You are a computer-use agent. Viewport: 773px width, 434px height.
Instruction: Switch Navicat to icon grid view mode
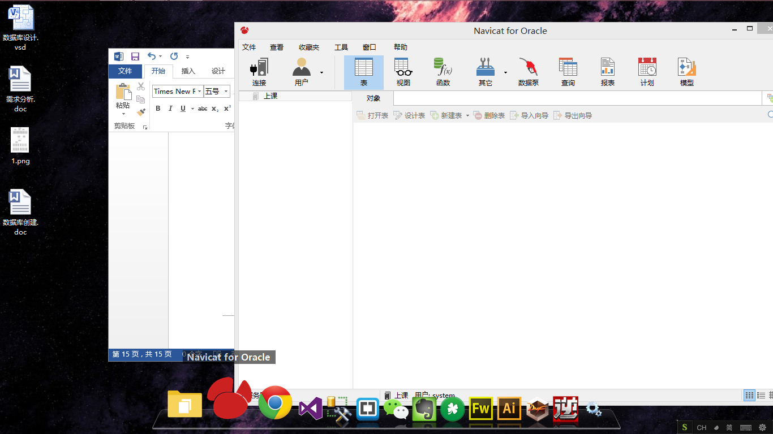[749, 396]
